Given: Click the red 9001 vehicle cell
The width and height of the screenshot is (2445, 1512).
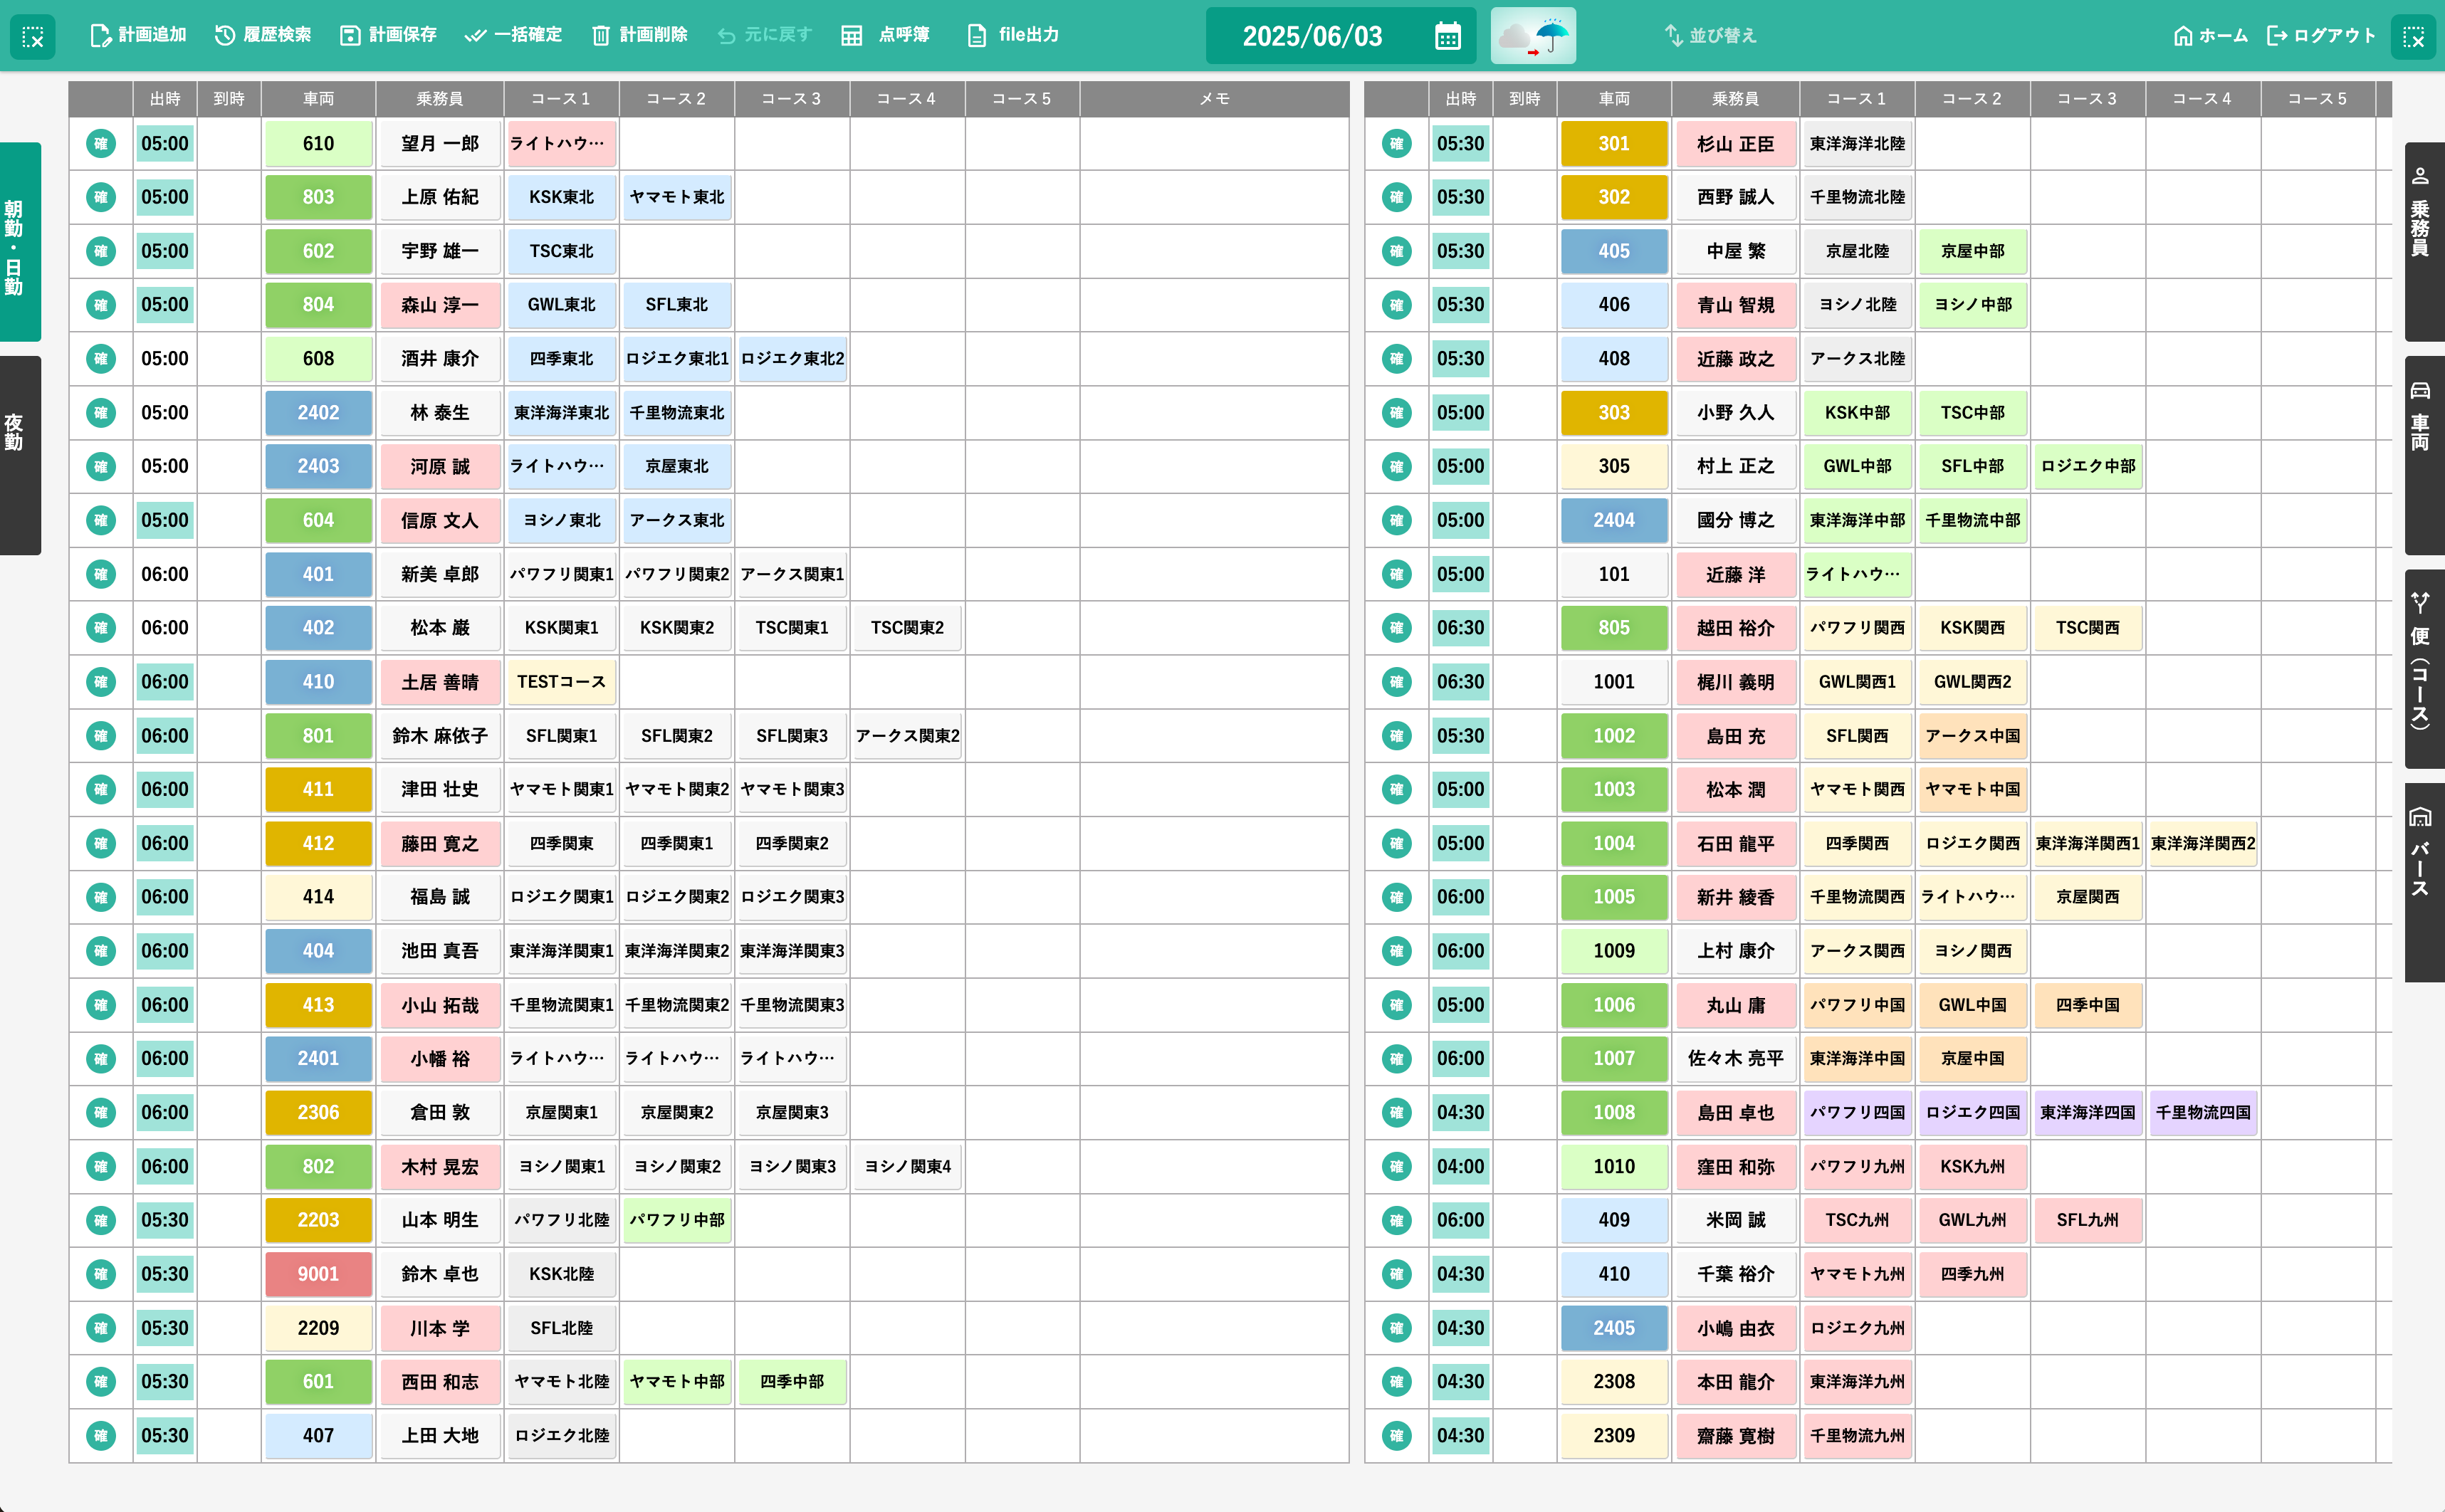Looking at the screenshot, I should coord(318,1274).
